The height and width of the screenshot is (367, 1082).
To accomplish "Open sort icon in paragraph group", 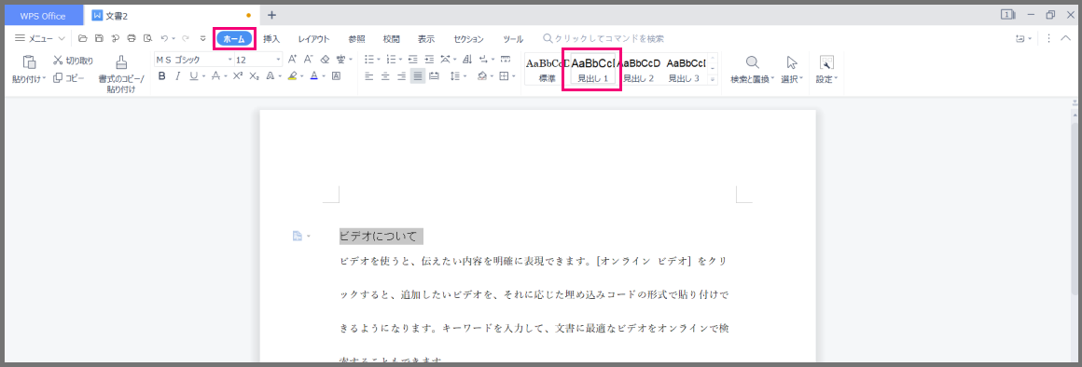I will click(x=467, y=60).
